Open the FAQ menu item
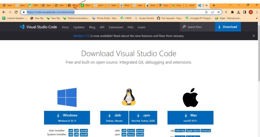Screen dimensions: 260x137 130,27
